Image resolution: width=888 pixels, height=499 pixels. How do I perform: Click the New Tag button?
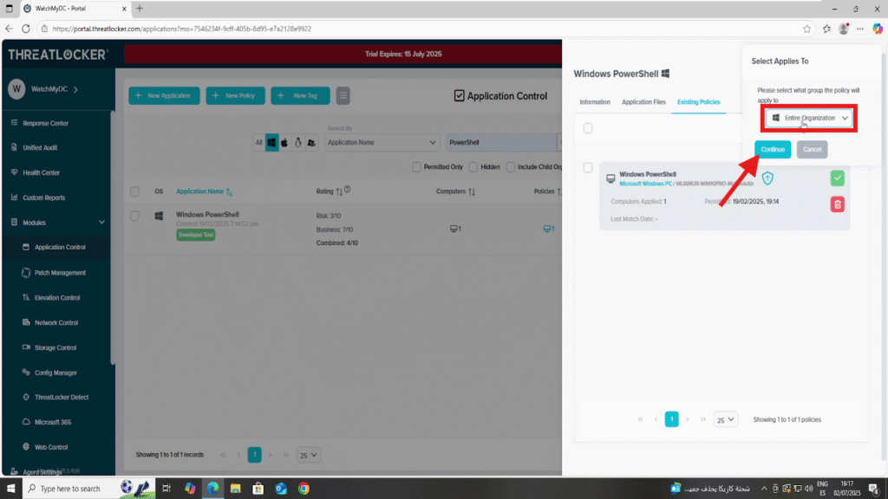coord(300,95)
